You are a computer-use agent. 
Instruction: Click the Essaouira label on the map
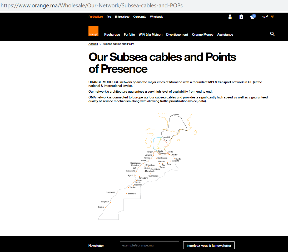click(x=130, y=171)
